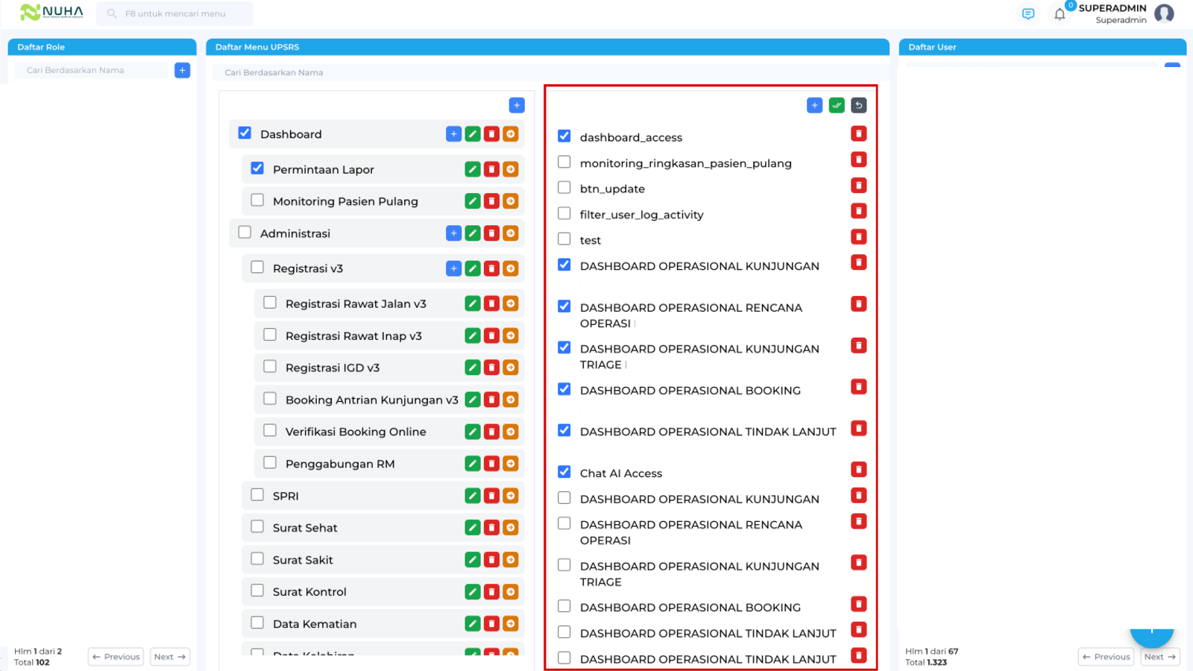Delete the Permintaan Lapor menu row
Image resolution: width=1193 pixels, height=671 pixels.
point(491,169)
